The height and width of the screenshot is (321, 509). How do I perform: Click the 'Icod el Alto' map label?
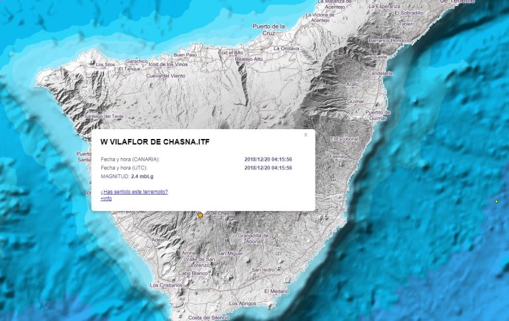click(x=230, y=52)
